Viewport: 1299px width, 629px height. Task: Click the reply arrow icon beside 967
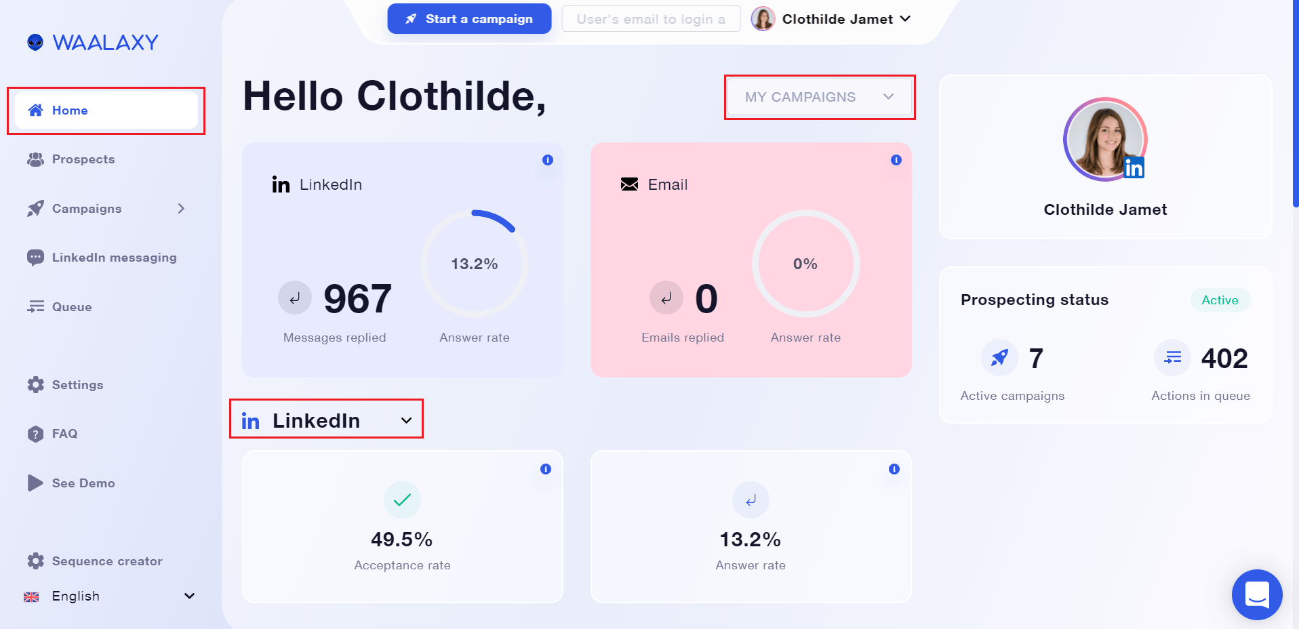(295, 298)
